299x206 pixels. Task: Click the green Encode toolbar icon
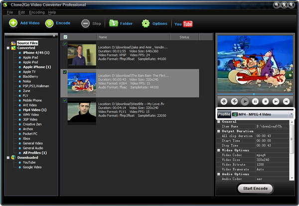pos(49,23)
